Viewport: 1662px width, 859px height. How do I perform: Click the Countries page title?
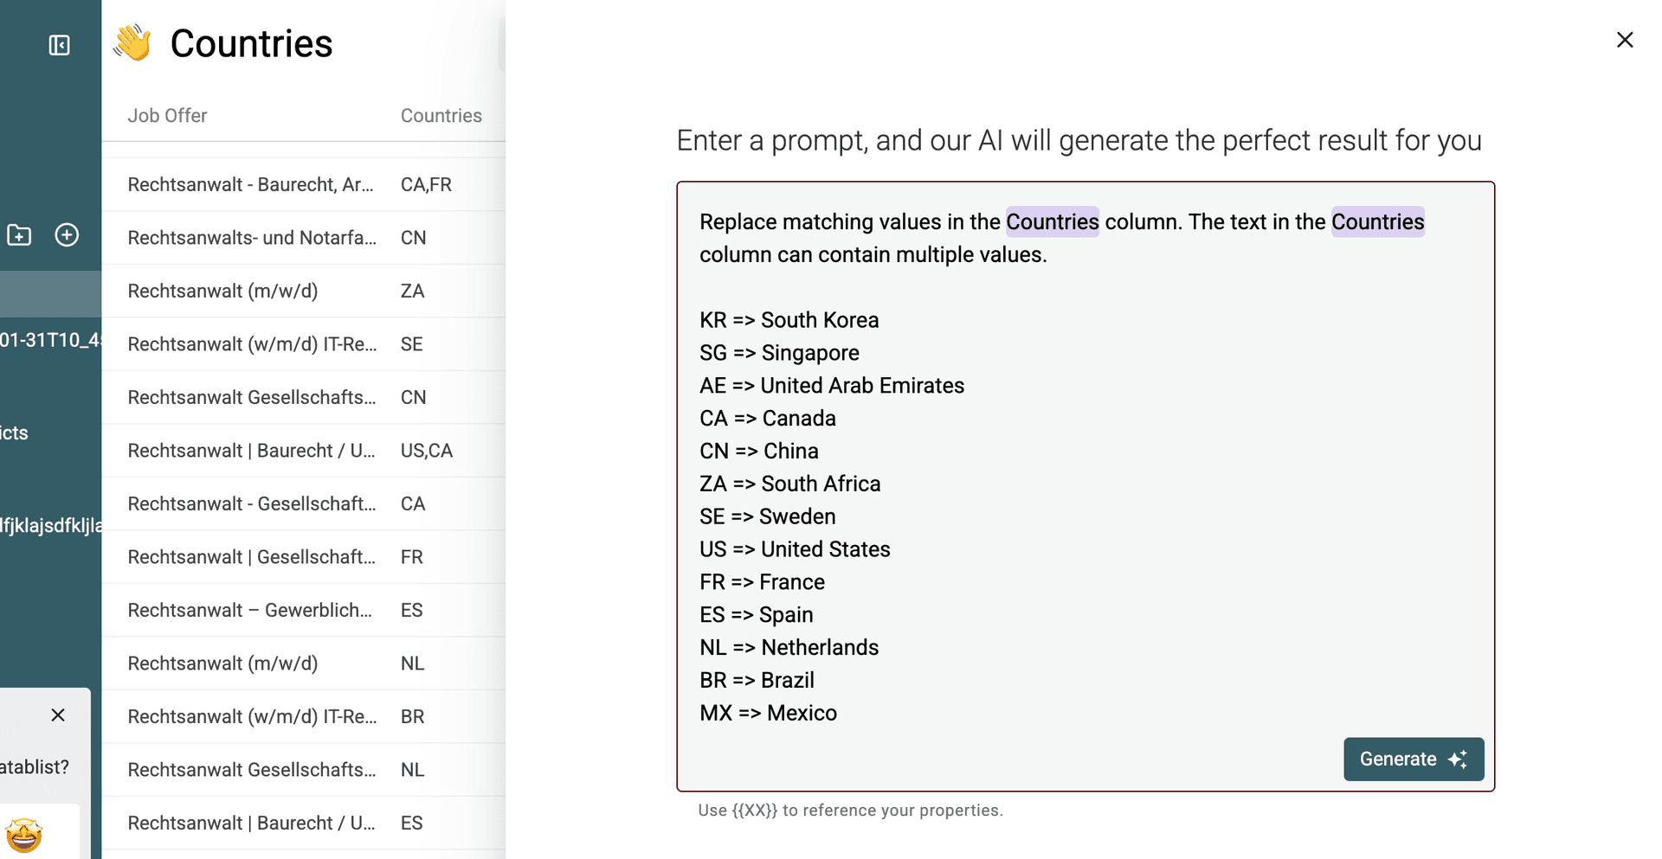point(251,43)
